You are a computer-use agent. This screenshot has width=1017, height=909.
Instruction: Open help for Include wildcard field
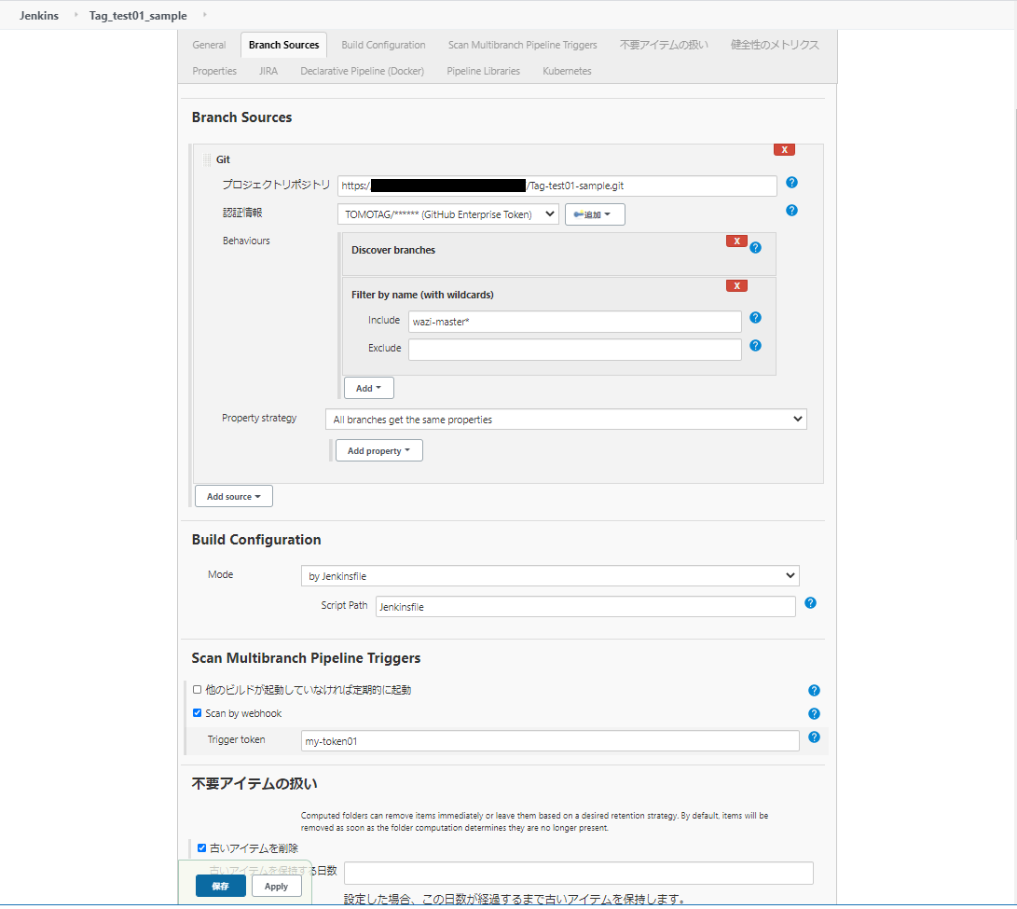[755, 317]
